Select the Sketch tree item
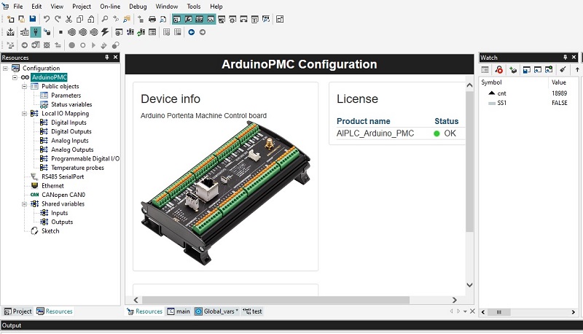583x334 pixels. click(x=50, y=231)
